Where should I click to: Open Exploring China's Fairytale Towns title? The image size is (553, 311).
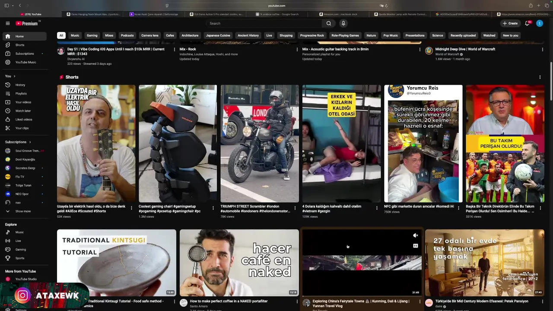(361, 303)
